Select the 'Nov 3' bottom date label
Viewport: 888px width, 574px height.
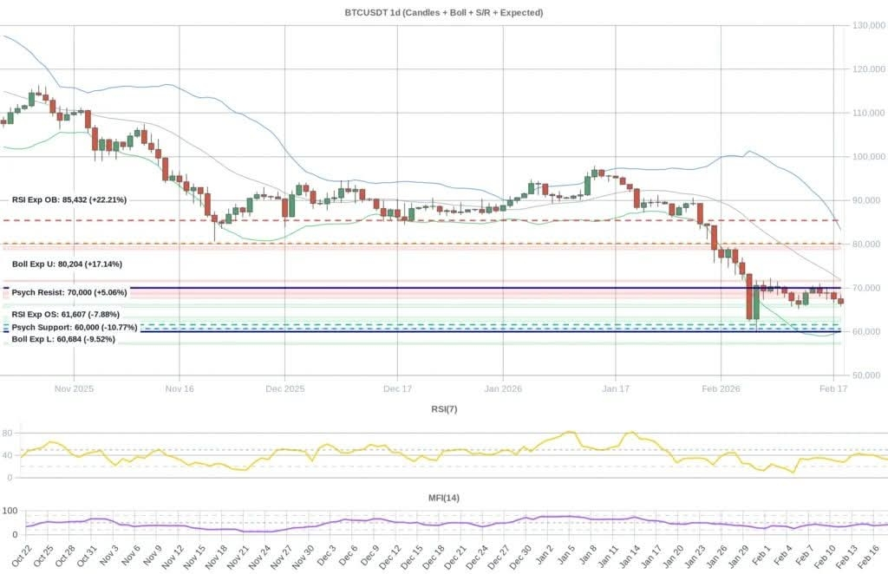coord(108,557)
